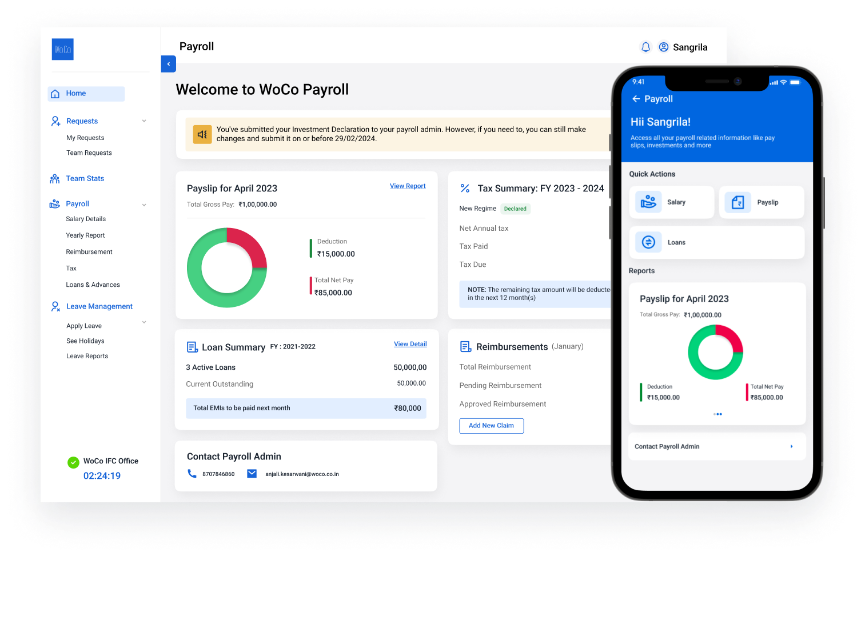Tap Payslip quick action icon on phone
Viewport: 865px width, 624px height.
pyautogui.click(x=738, y=202)
